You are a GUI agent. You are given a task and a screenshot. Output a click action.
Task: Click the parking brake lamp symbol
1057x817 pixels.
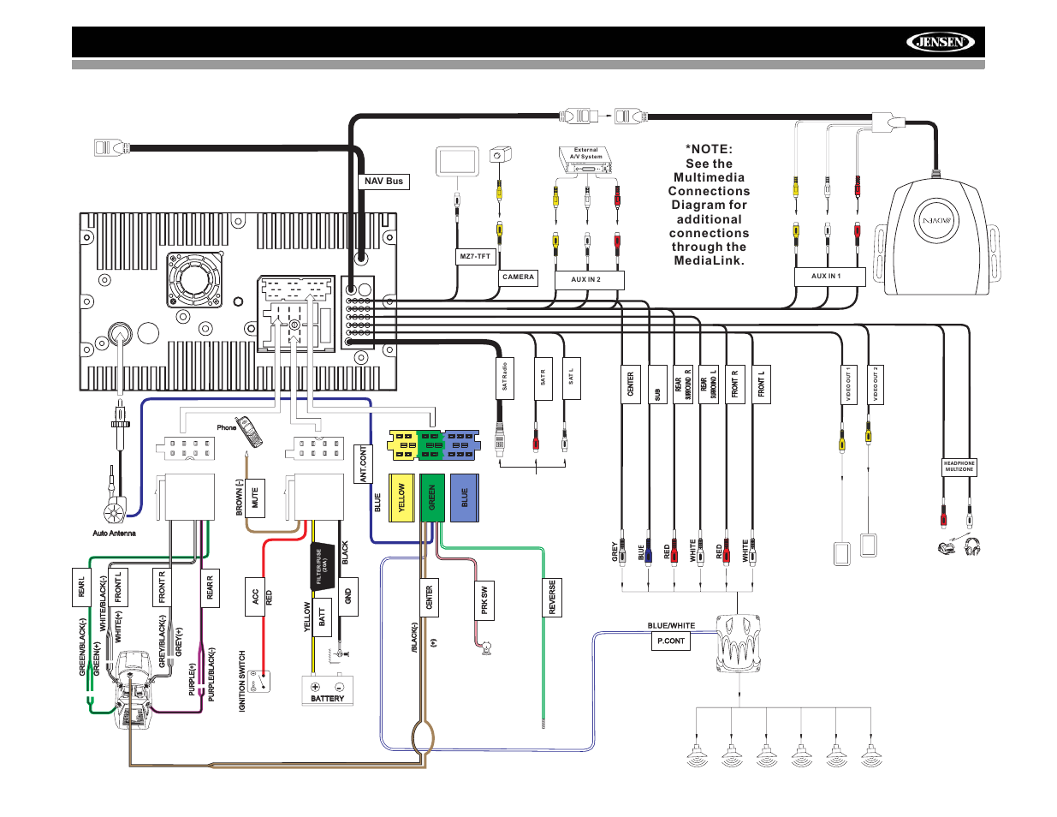(487, 648)
